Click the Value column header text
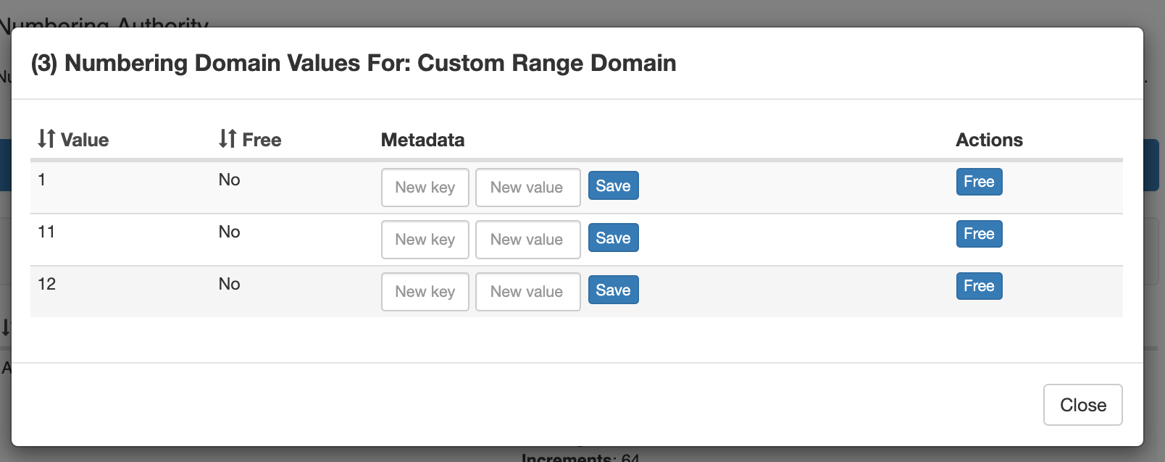Viewport: 1165px width, 462px height. tap(85, 140)
